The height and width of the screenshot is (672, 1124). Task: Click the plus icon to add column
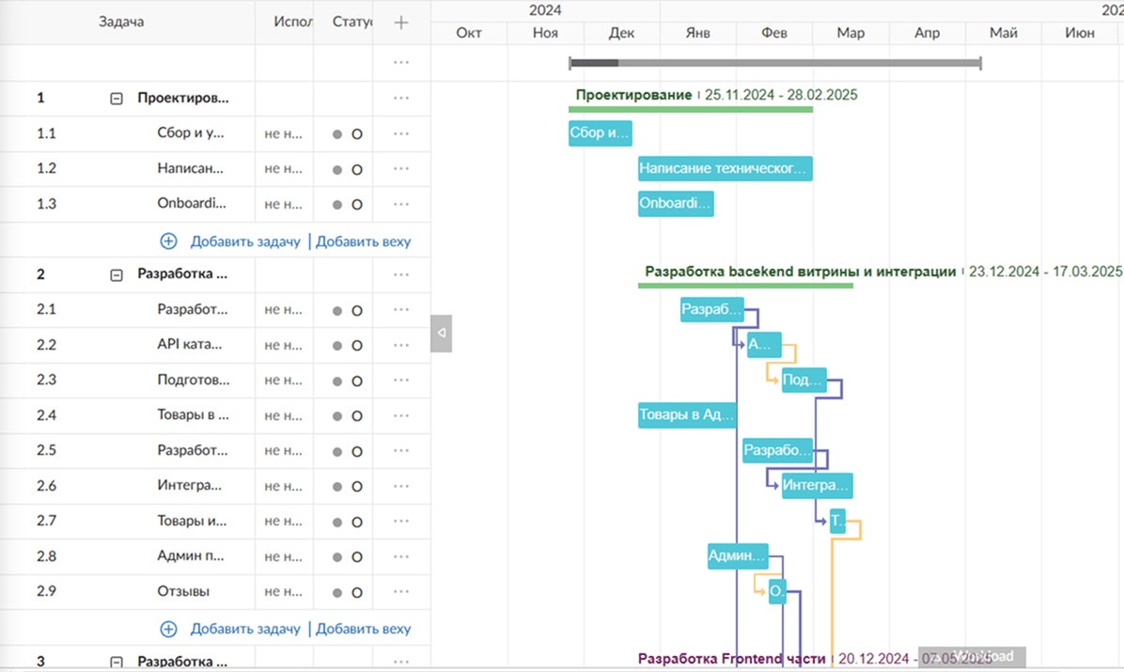[x=401, y=23]
